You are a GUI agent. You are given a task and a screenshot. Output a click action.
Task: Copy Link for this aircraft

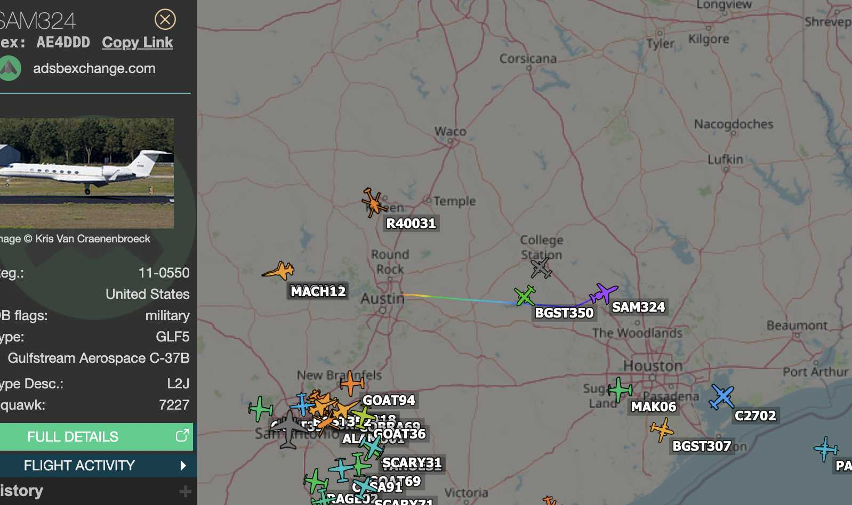[x=138, y=43]
